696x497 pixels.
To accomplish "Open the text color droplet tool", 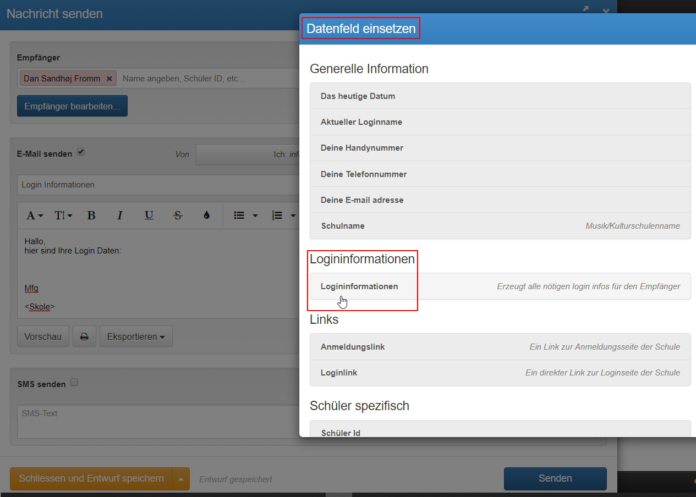I will 206,216.
